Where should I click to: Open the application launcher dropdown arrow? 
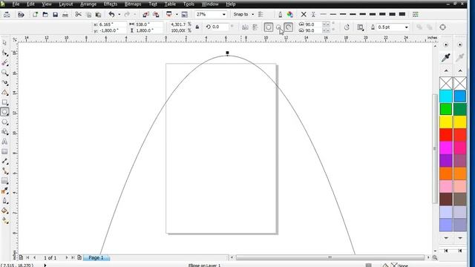177,14
